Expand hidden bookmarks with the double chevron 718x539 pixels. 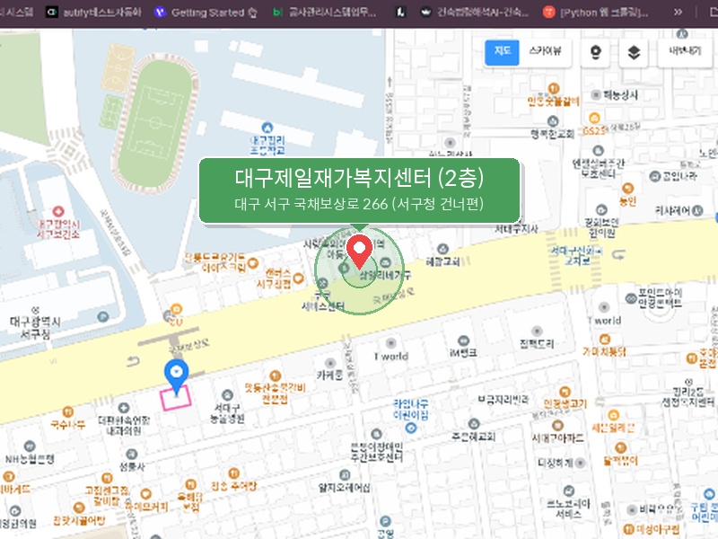pyautogui.click(x=679, y=13)
